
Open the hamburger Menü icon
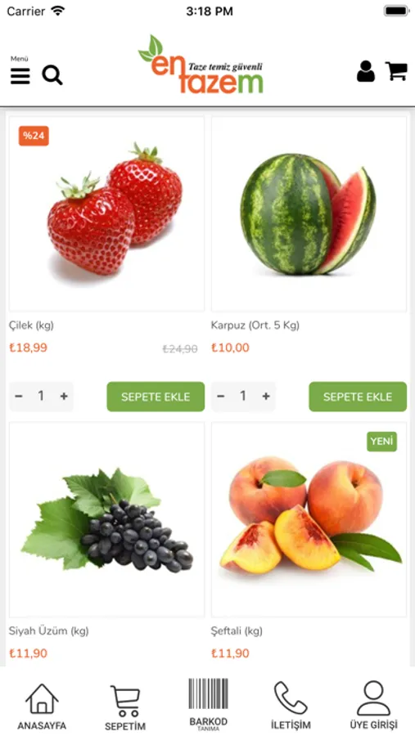pos(20,75)
